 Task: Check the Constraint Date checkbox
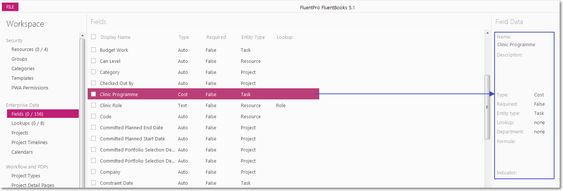pos(94,183)
